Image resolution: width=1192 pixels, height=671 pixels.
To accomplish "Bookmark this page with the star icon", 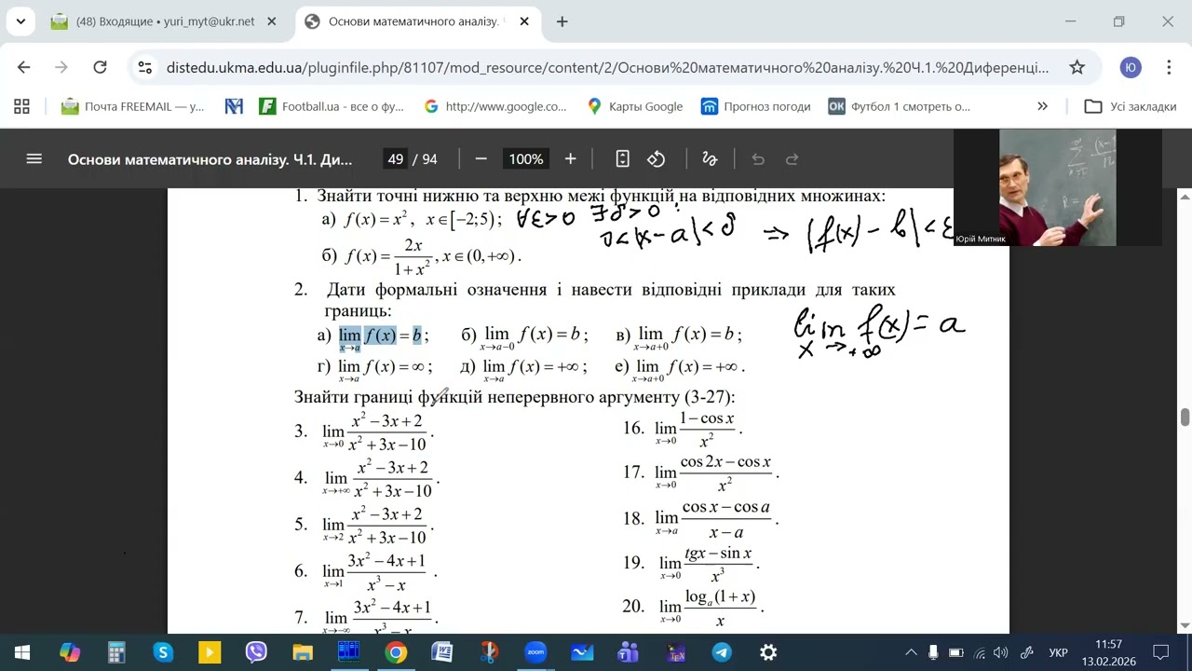I will pyautogui.click(x=1077, y=67).
